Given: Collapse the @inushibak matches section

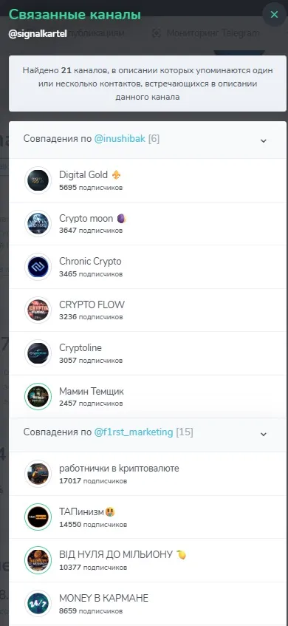Looking at the screenshot, I should click(x=264, y=140).
